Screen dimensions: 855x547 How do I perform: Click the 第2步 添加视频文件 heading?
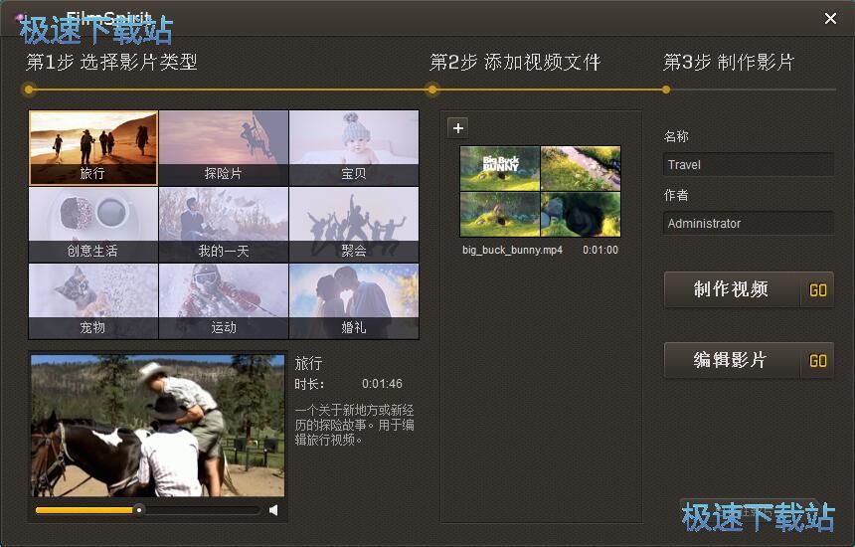click(x=515, y=63)
